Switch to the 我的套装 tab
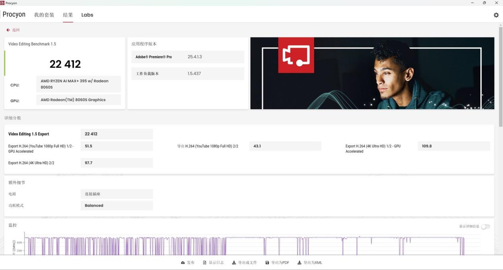 point(44,15)
